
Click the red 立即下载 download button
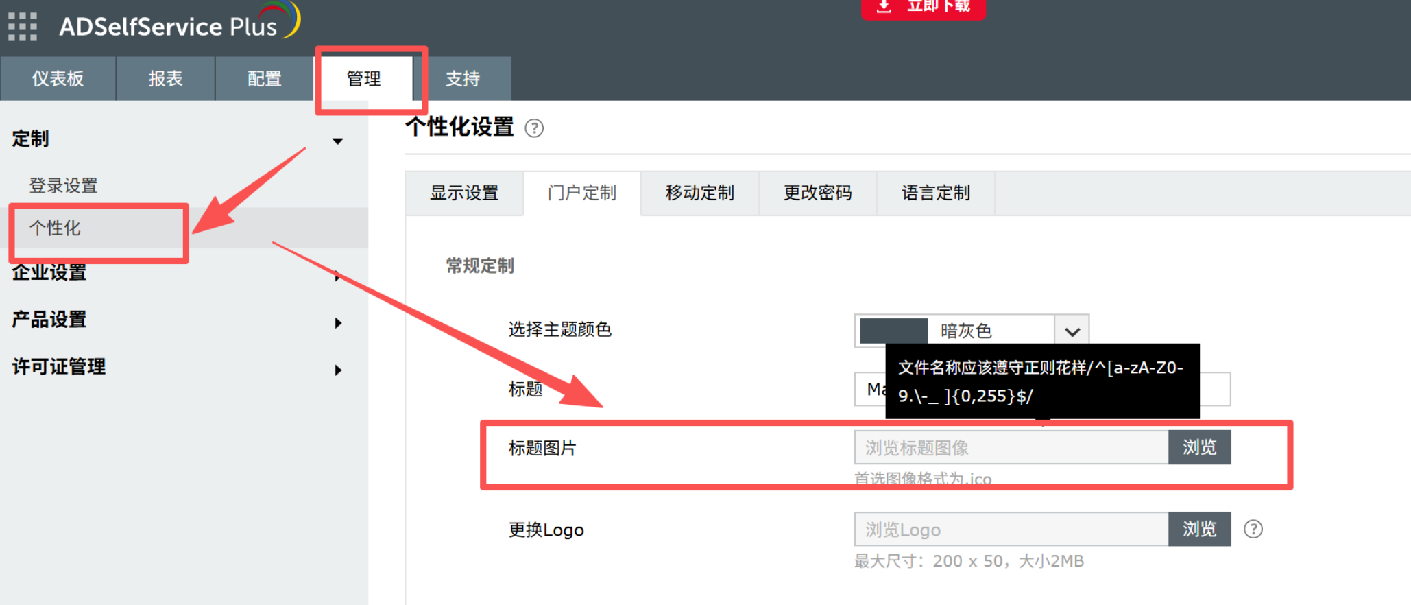[923, 7]
